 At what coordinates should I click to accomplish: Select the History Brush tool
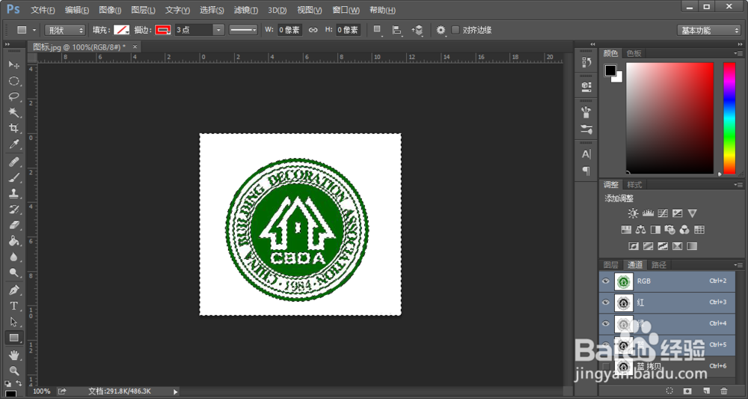[13, 209]
